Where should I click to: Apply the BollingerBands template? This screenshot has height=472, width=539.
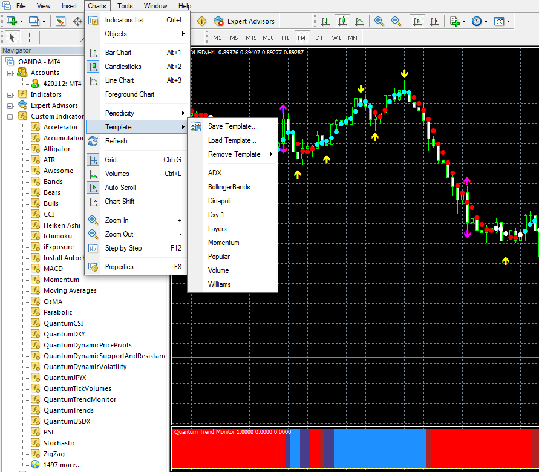point(229,187)
